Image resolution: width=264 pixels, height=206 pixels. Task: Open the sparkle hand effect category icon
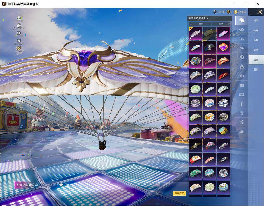[x=242, y=113]
